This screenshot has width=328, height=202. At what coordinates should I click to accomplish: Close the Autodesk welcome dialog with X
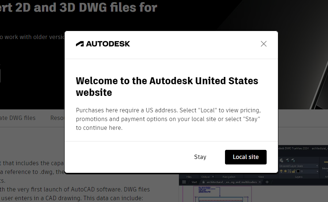(x=264, y=44)
